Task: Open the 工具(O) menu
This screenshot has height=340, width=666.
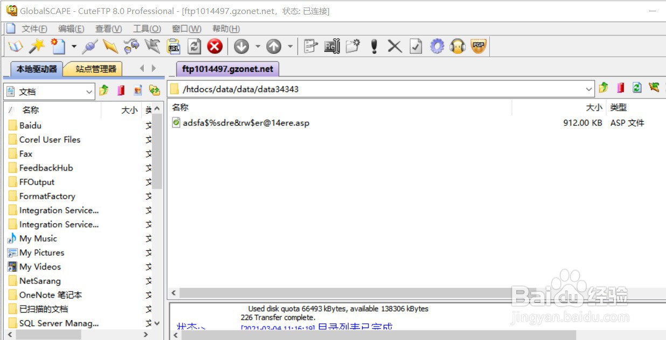Action: coord(147,29)
